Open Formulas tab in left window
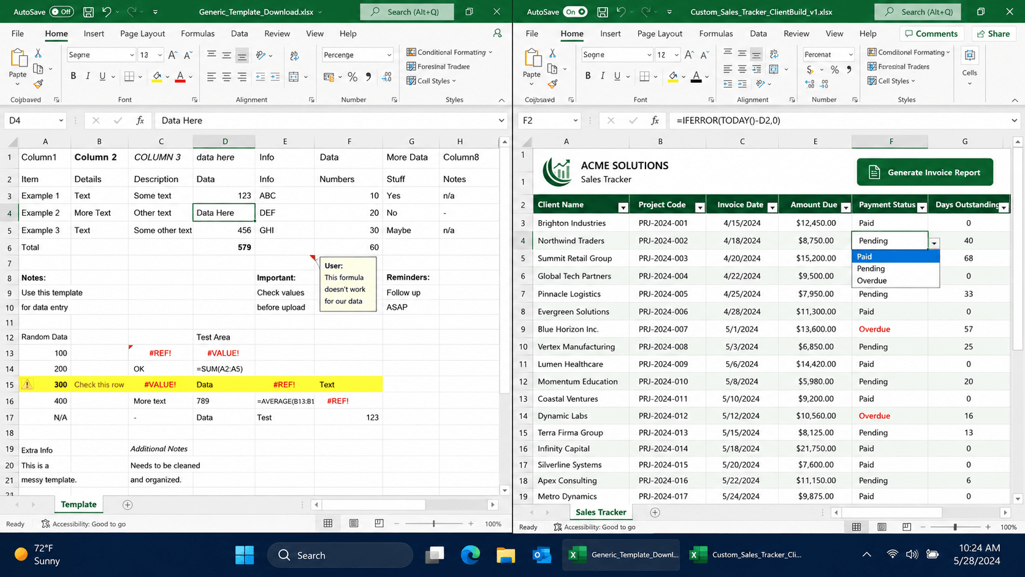Screen dimensions: 1025x577 point(197,34)
